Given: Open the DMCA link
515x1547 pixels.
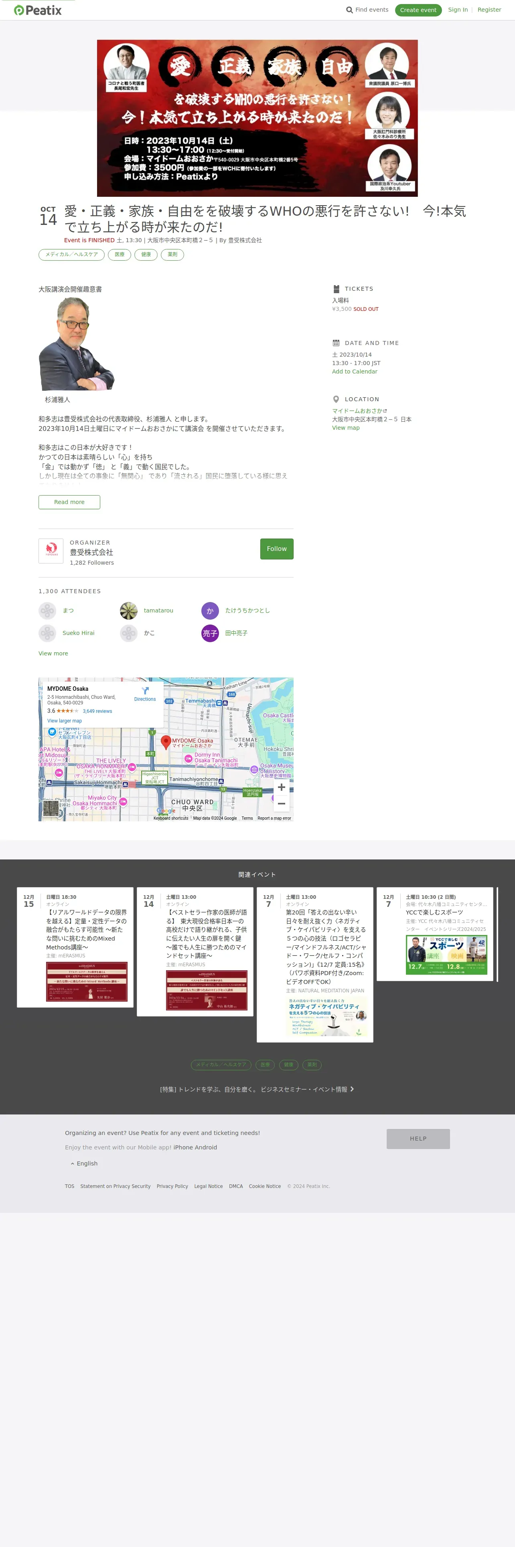Looking at the screenshot, I should coord(235,1186).
